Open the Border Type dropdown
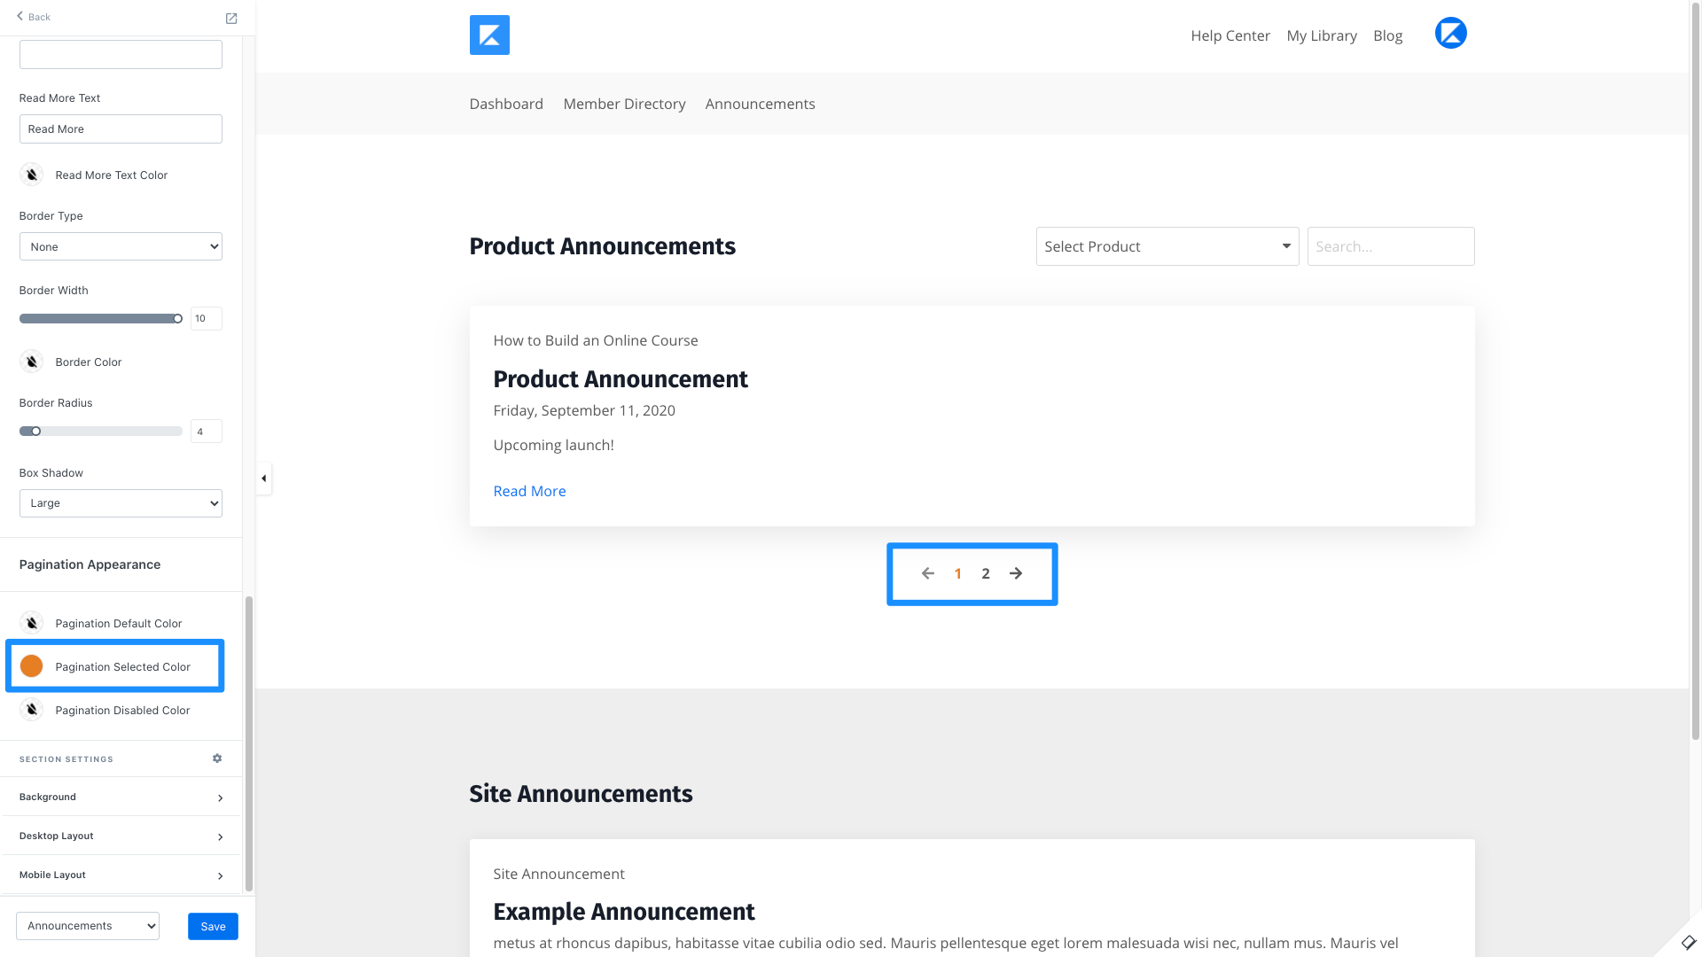1702x957 pixels. click(121, 247)
